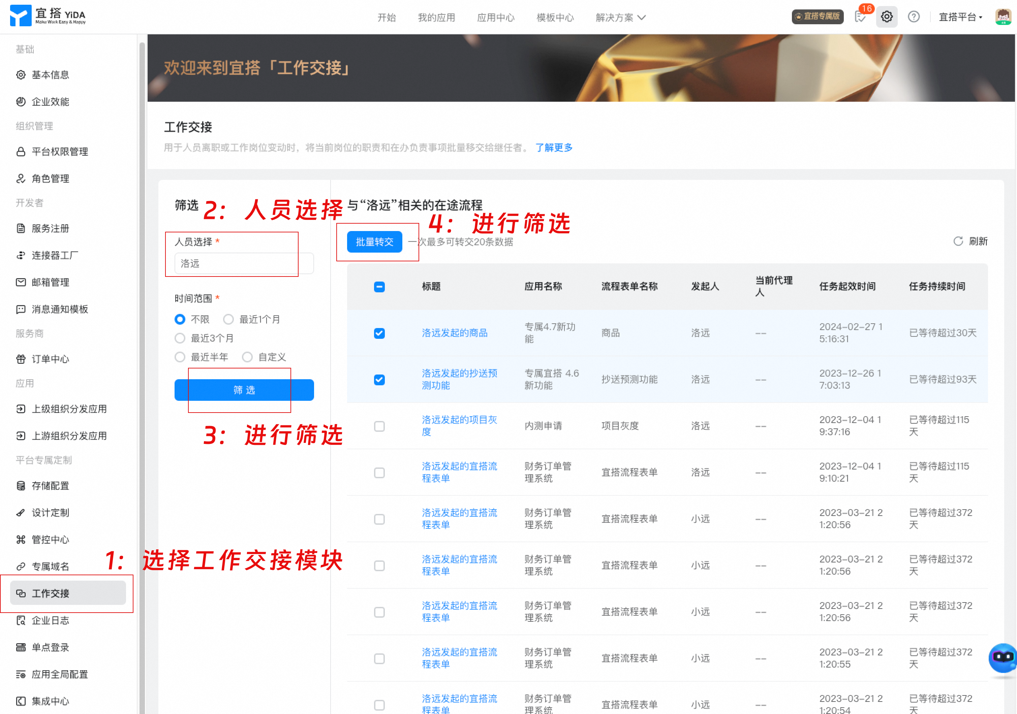Open the 应用中心 nav tab
Image resolution: width=1017 pixels, height=714 pixels.
(496, 17)
